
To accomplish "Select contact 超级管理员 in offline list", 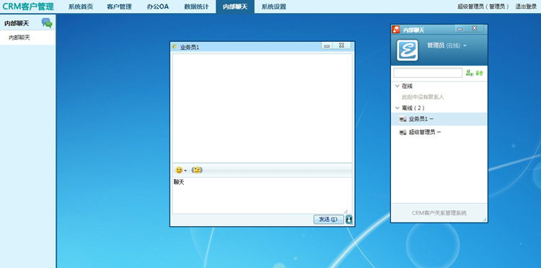I will (439, 132).
